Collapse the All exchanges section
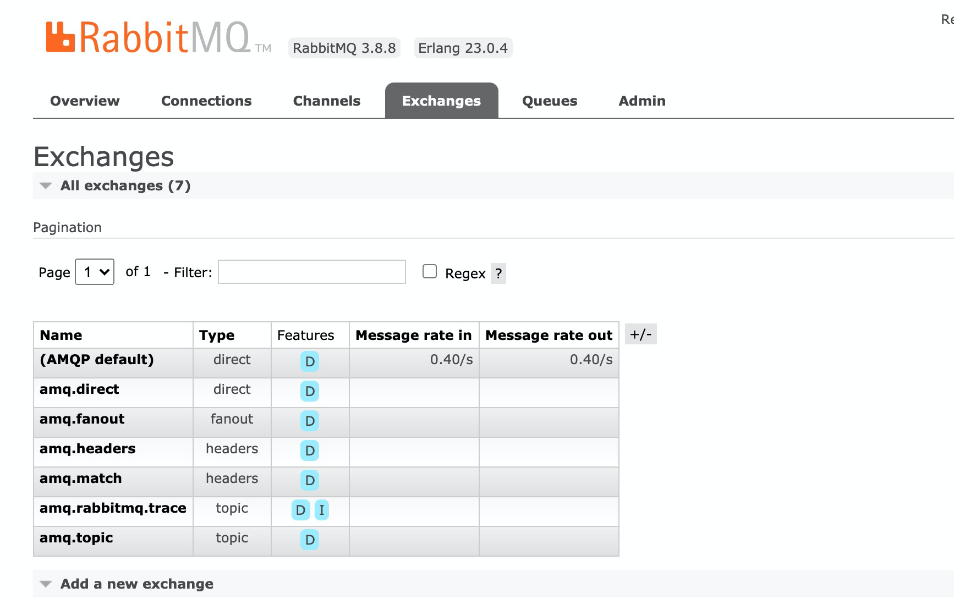This screenshot has width=954, height=604. (x=46, y=186)
